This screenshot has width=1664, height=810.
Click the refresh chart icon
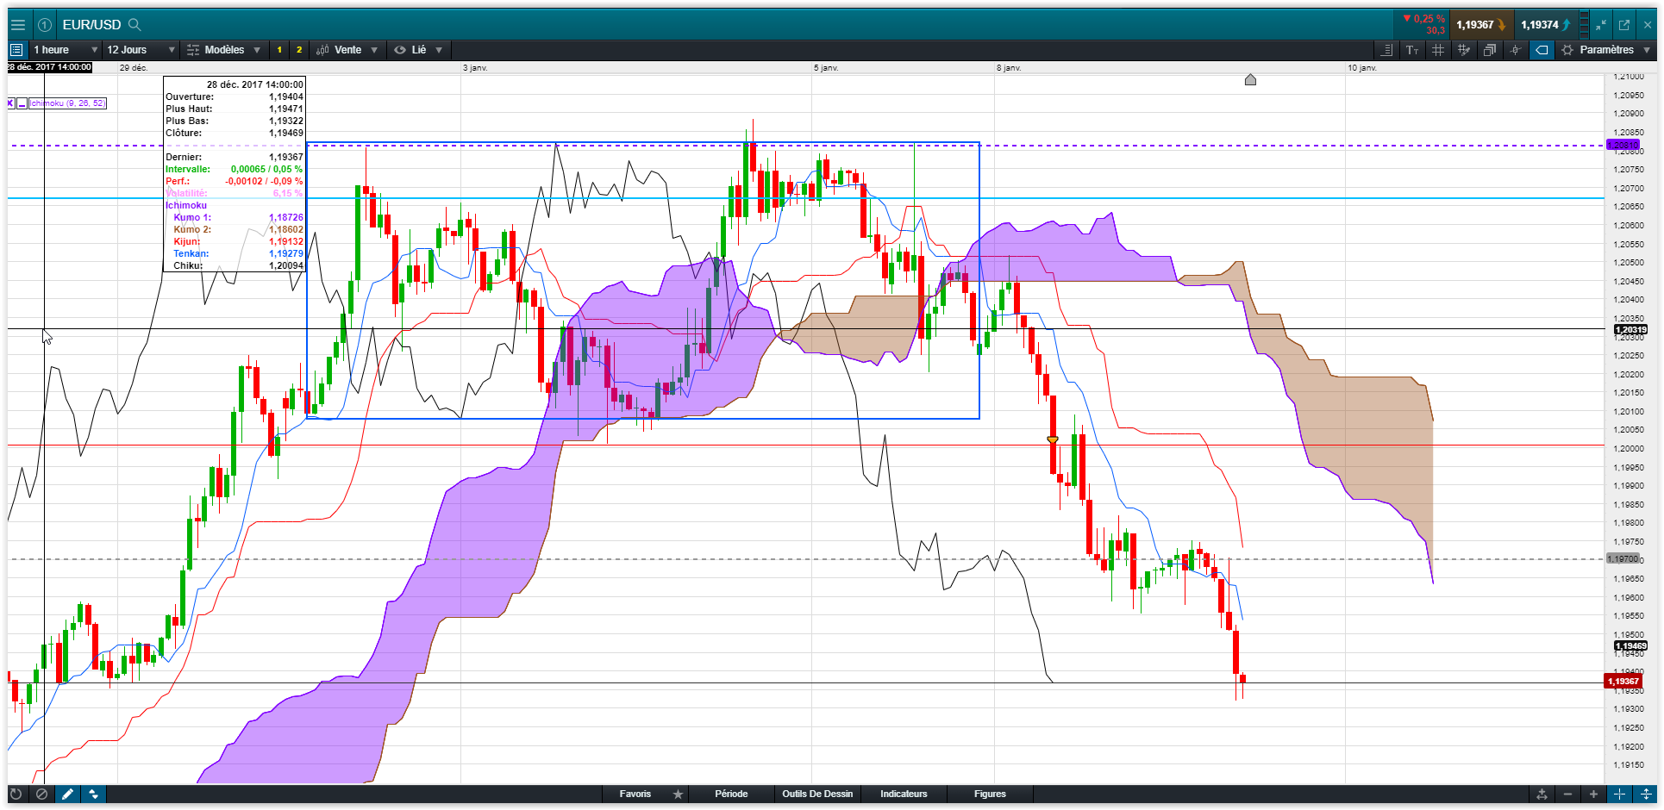[x=16, y=794]
